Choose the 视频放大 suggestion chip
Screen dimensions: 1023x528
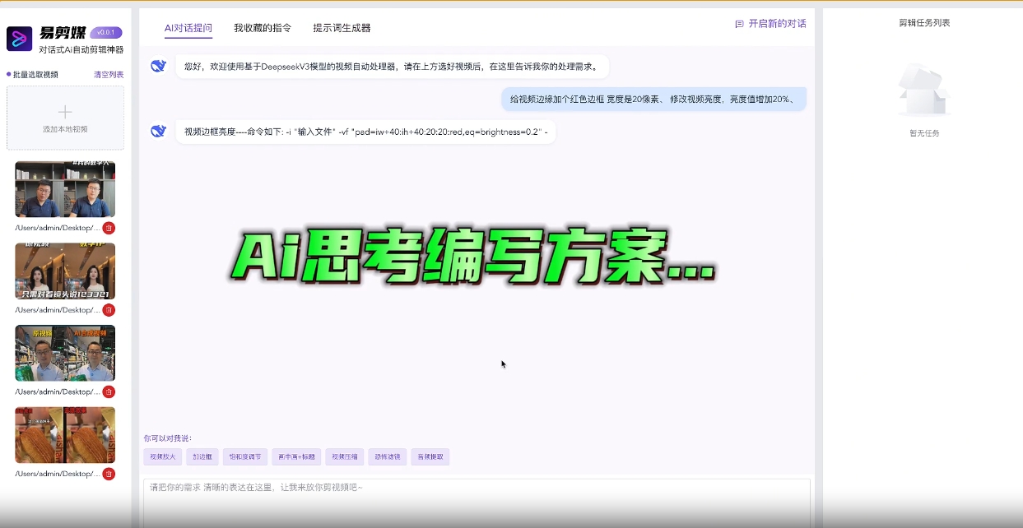click(162, 457)
